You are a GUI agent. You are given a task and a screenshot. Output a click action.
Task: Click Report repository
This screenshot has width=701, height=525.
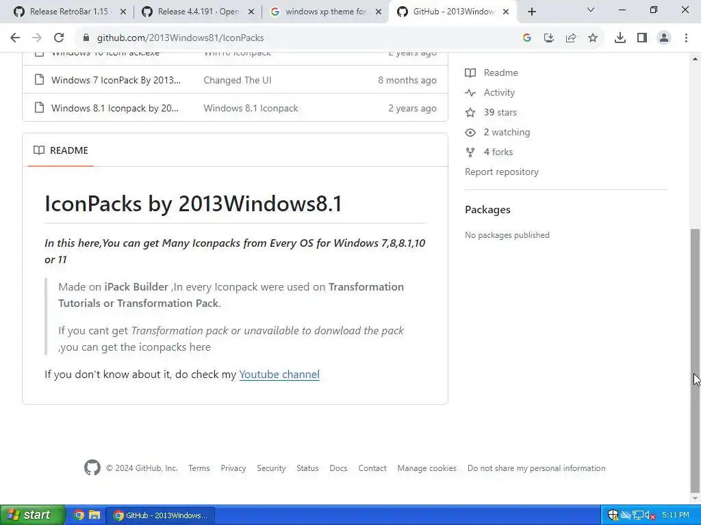[502, 172]
